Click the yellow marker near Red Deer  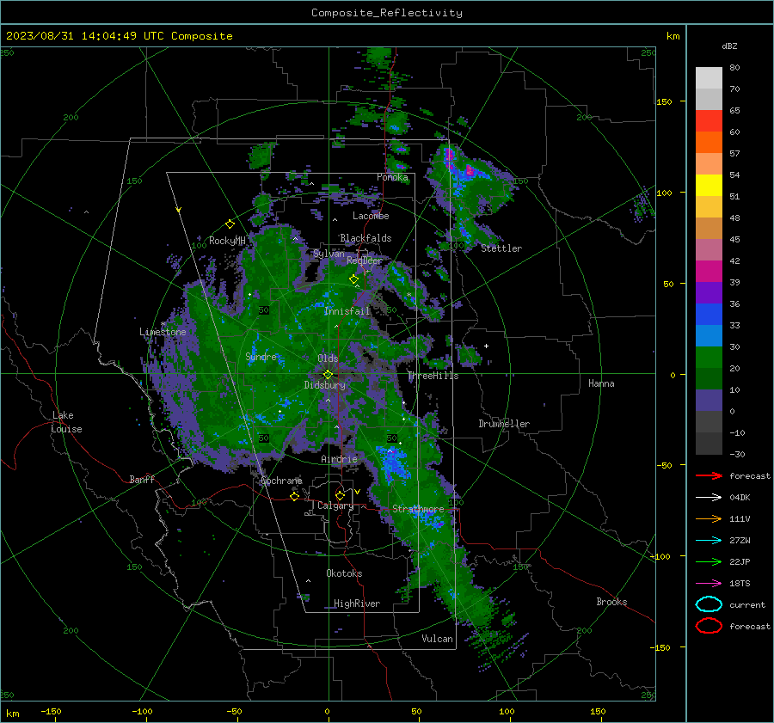point(353,279)
